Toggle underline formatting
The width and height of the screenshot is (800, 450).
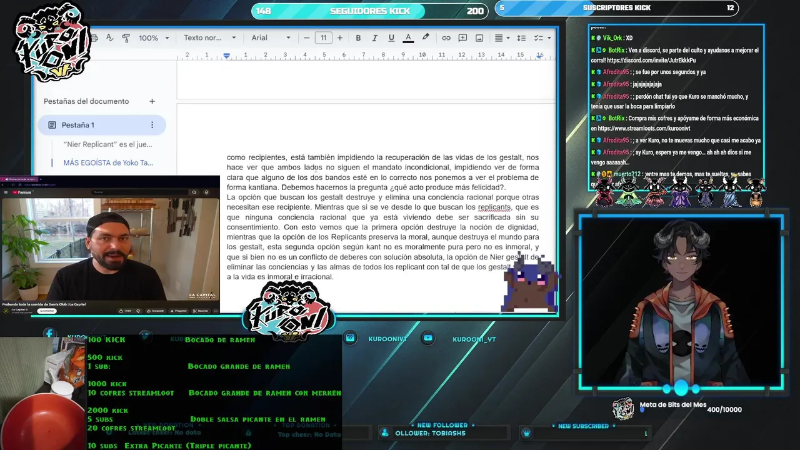tap(391, 38)
